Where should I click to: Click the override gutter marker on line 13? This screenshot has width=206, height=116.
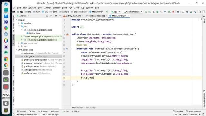pos(67,49)
